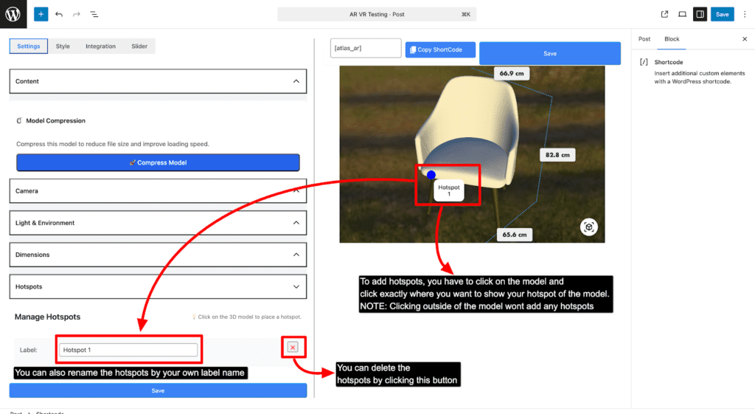Click the redo arrow icon

tap(76, 14)
